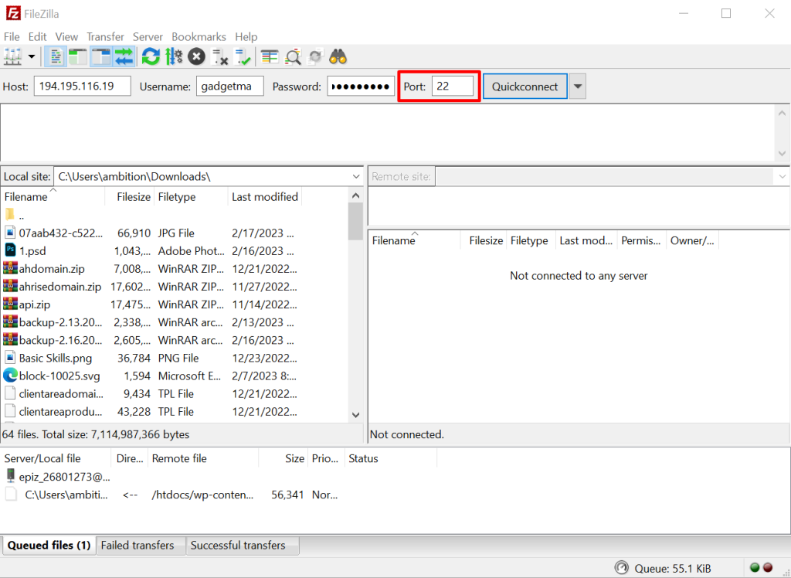Viewport: 791px width, 578px height.
Task: Click local list scroll down arrow
Action: [355, 415]
